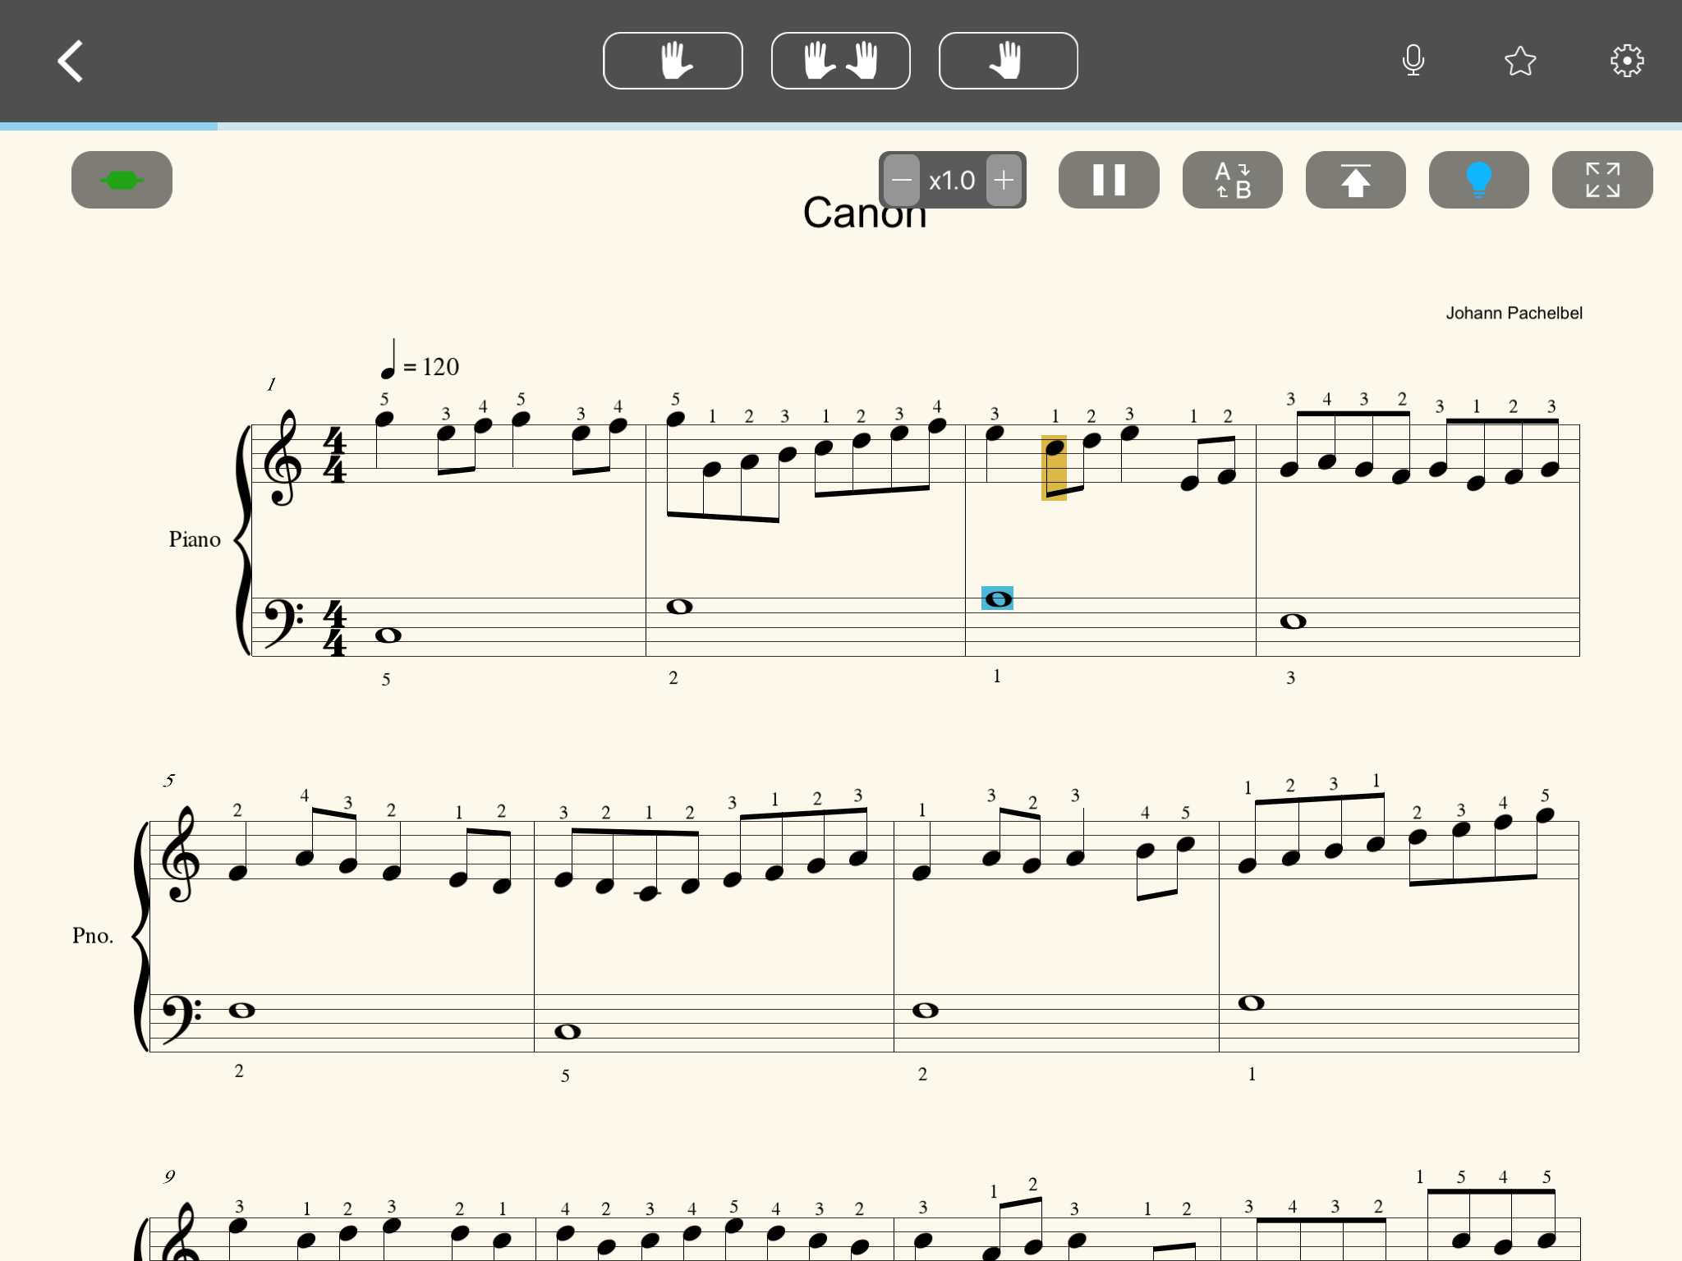
Task: Expand score to fullscreen
Action: (1602, 180)
